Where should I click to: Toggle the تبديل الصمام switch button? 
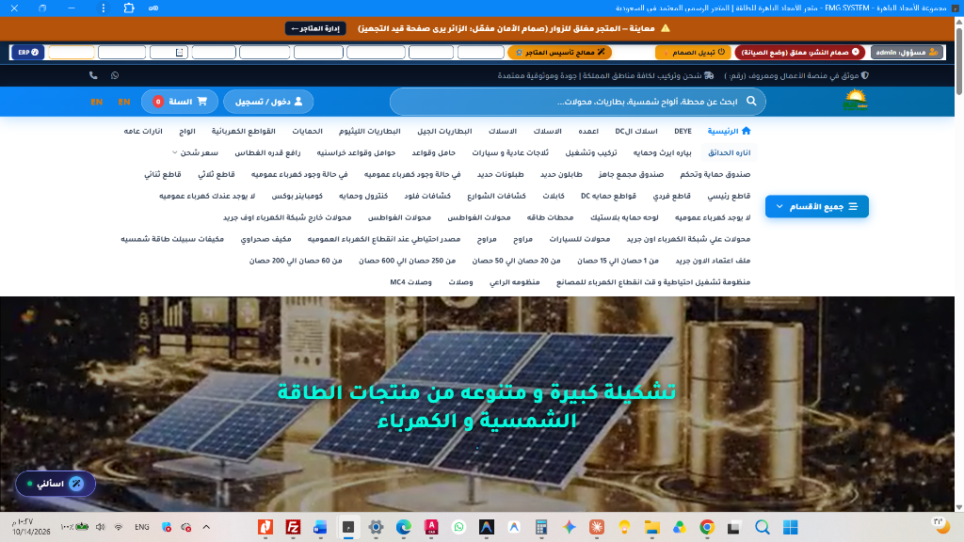tap(693, 53)
